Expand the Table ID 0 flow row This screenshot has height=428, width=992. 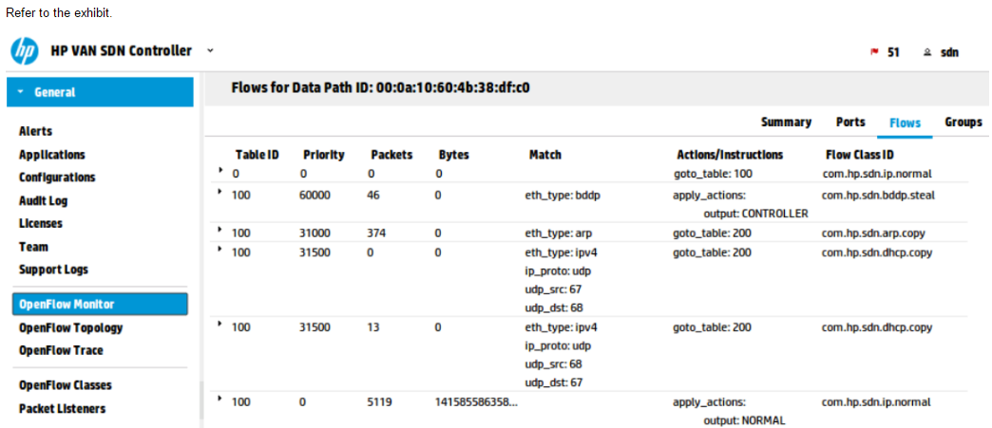click(220, 170)
